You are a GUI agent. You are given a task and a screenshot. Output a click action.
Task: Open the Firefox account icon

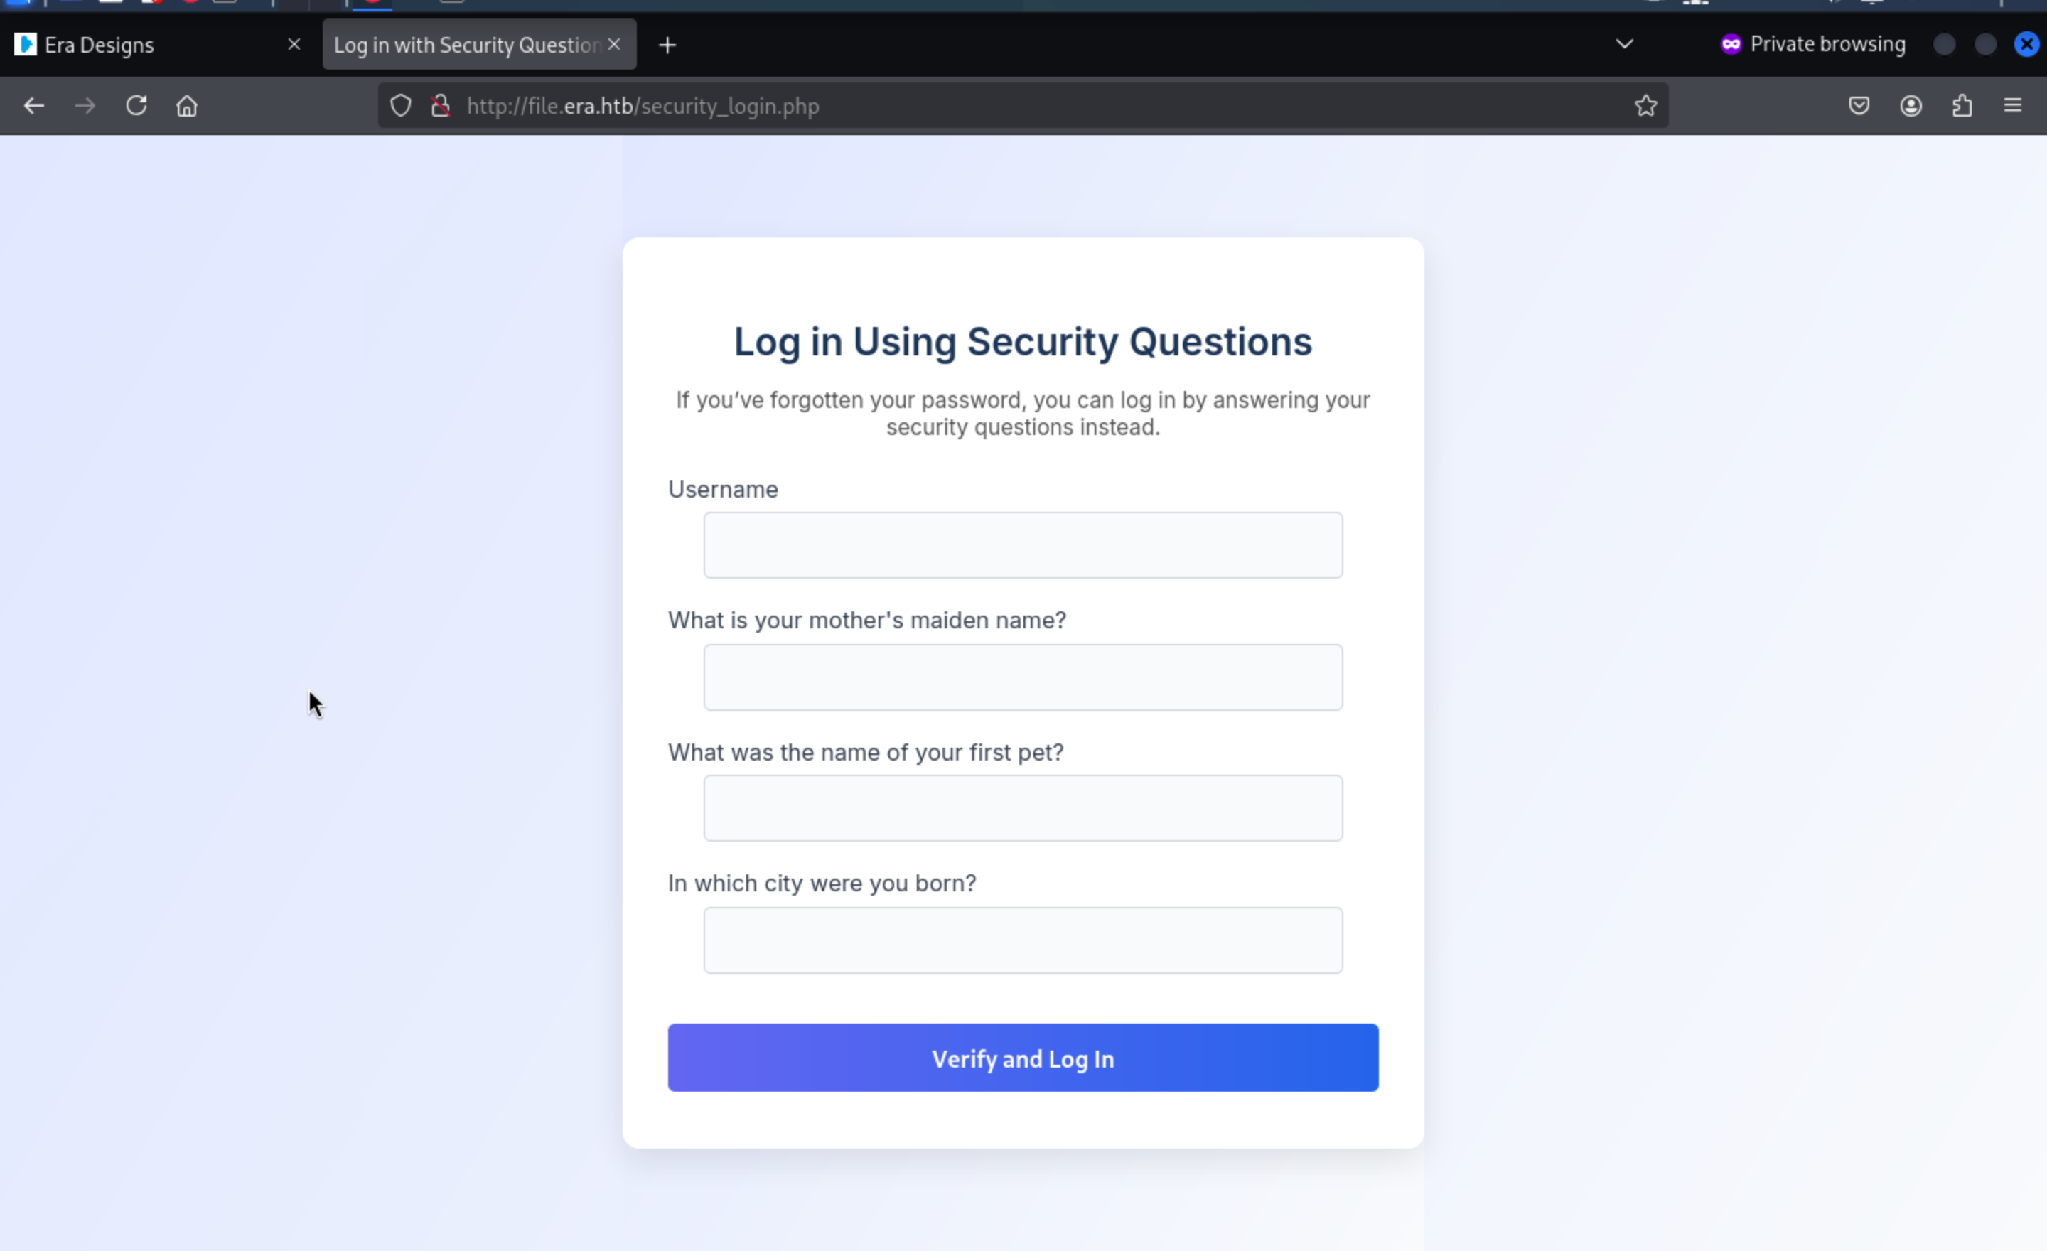(1910, 107)
